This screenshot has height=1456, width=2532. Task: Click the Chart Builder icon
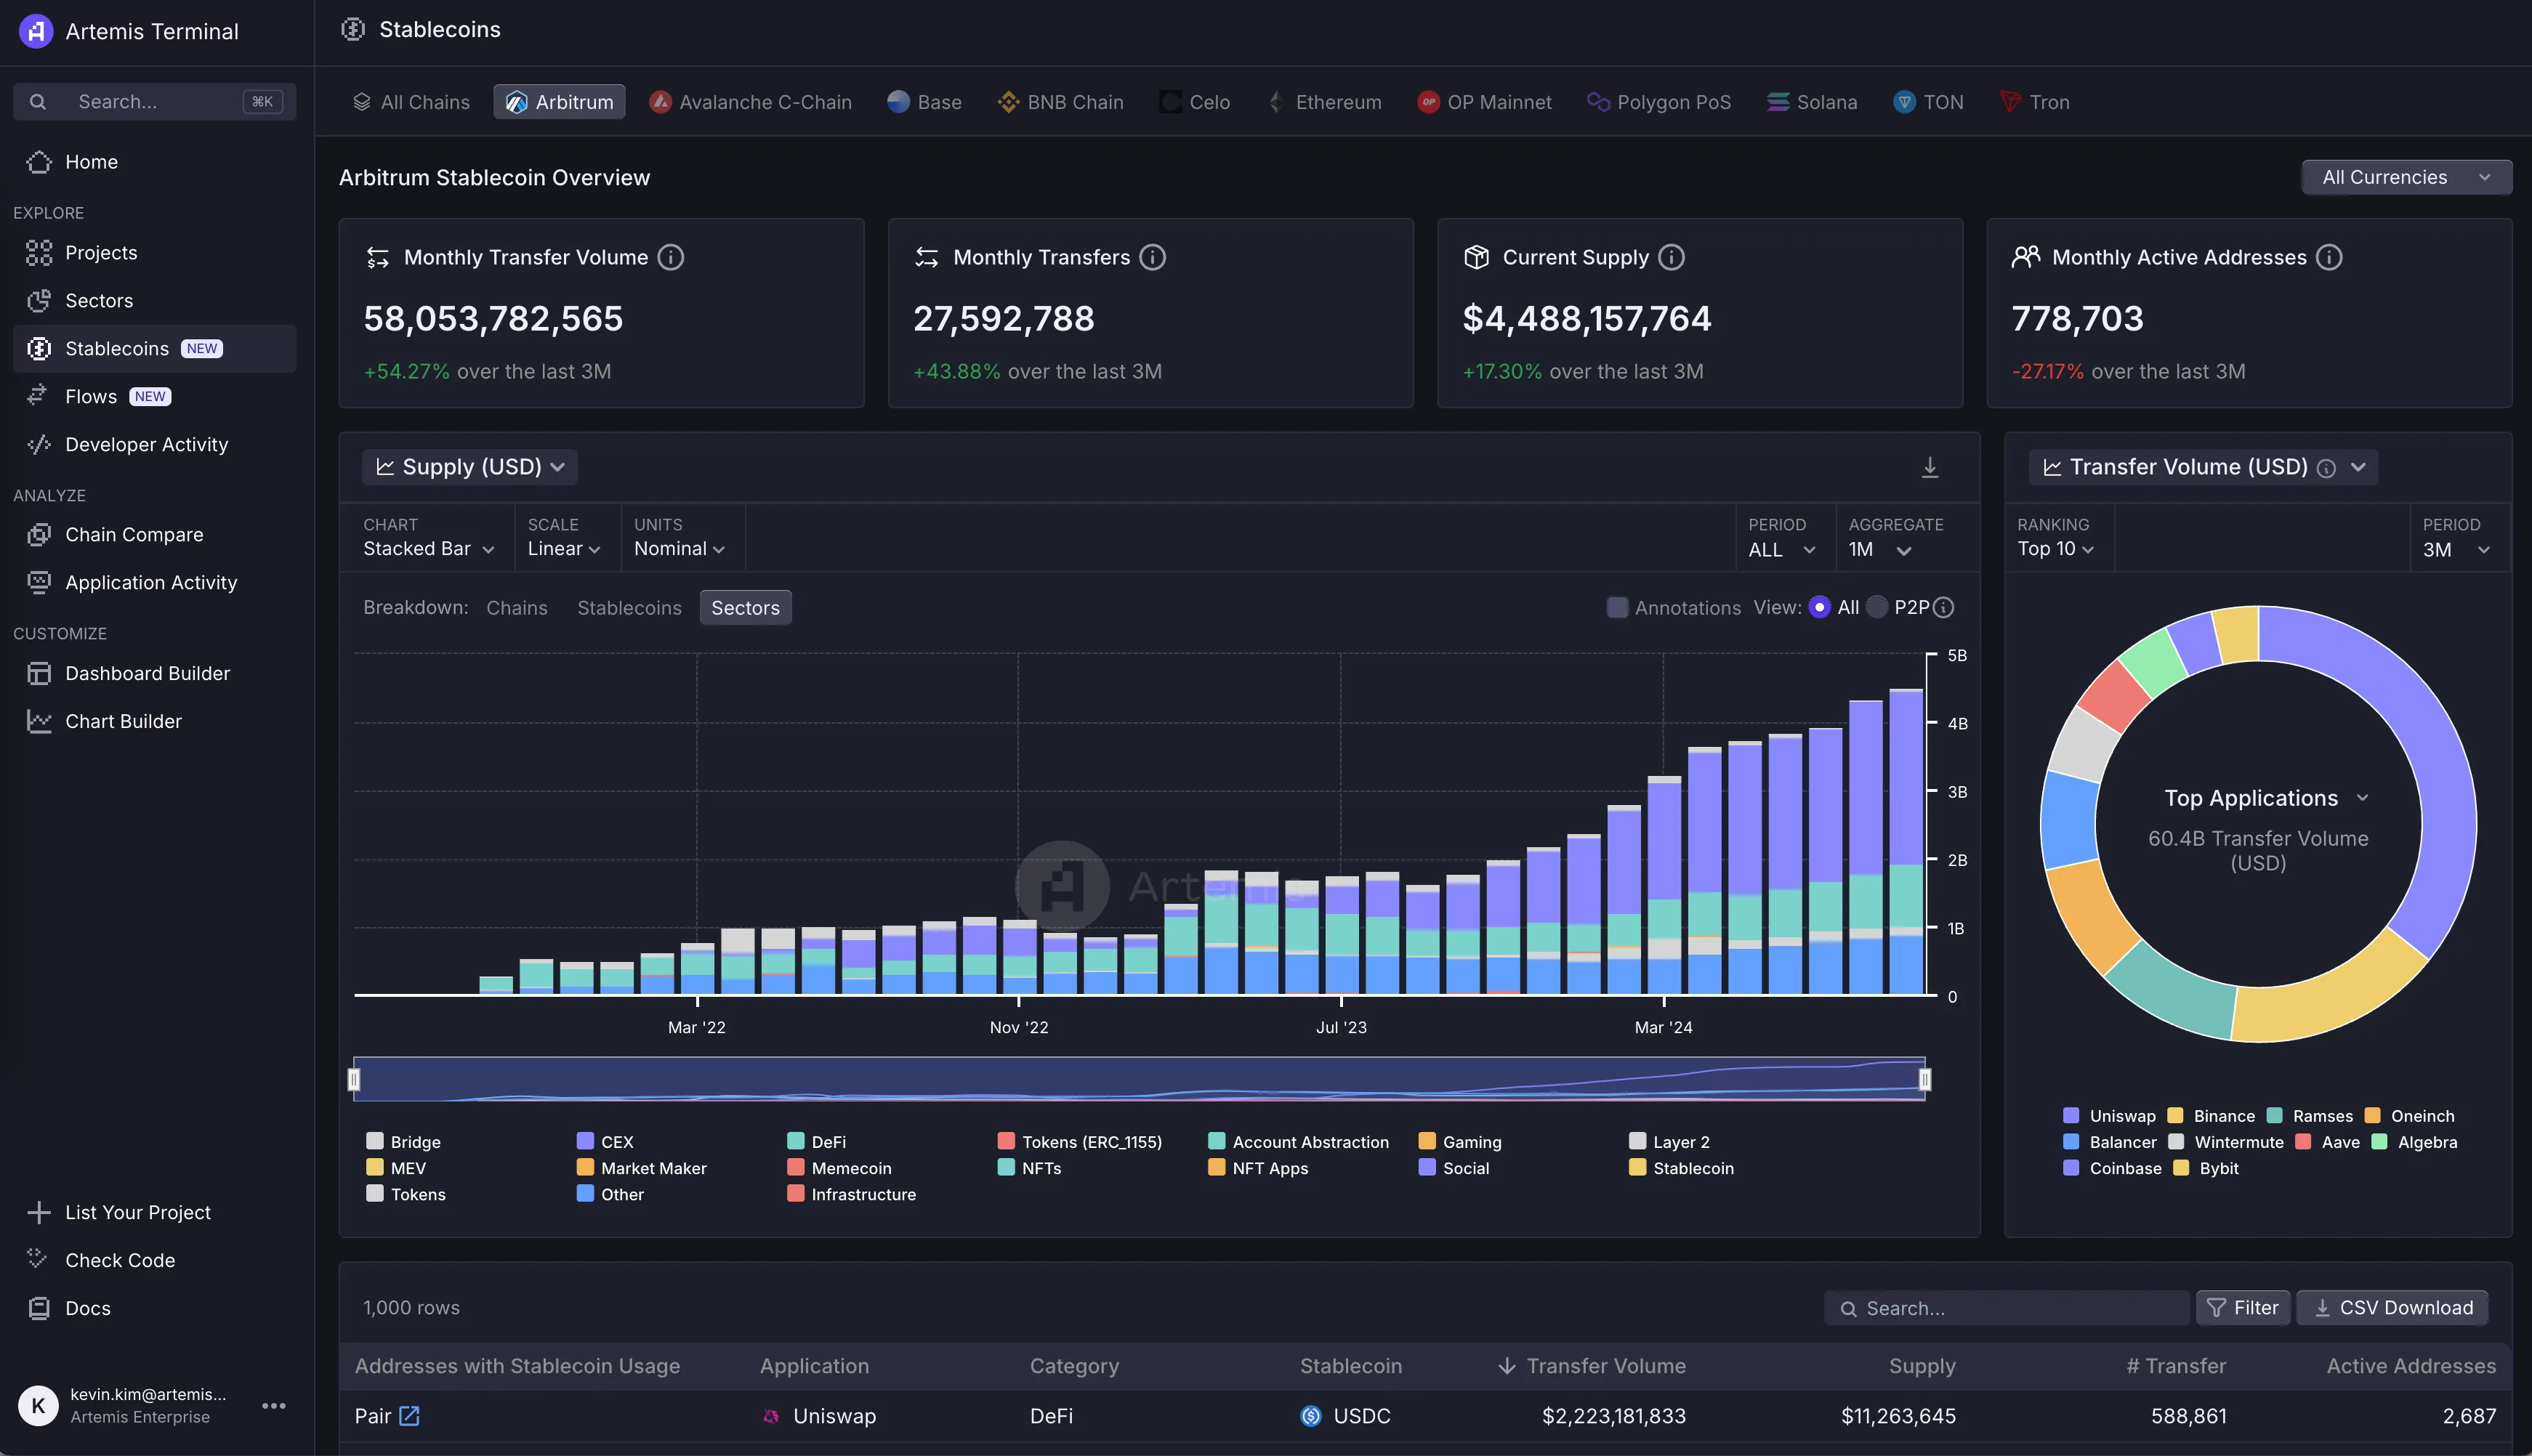pos(39,722)
